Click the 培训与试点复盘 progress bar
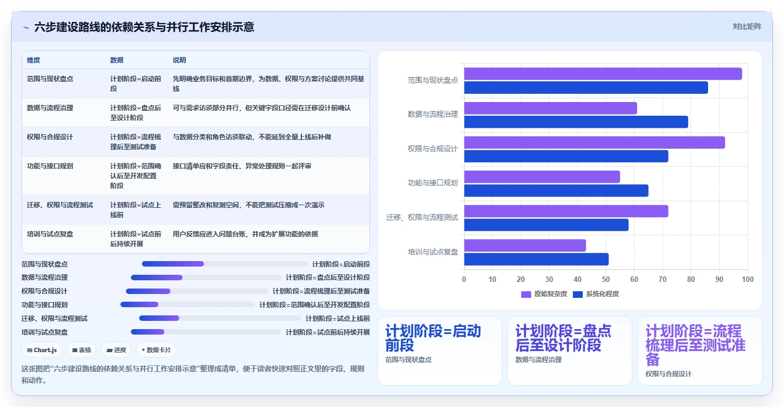This screenshot has height=407, width=784. (206, 332)
